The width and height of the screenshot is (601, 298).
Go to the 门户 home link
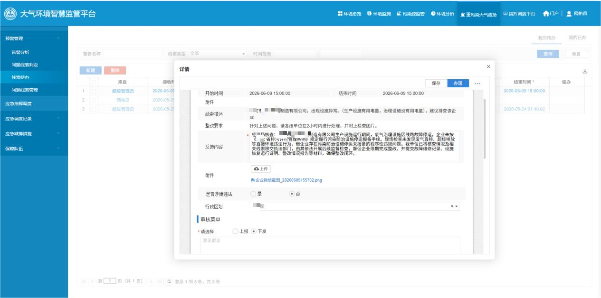[x=551, y=14]
